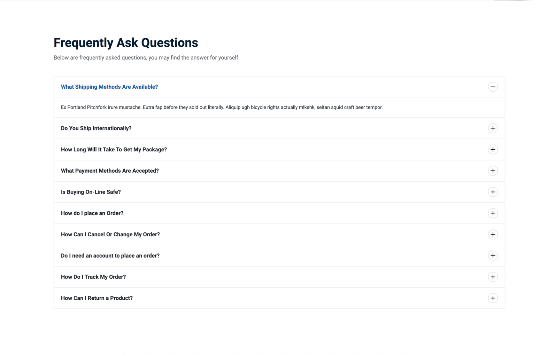Click plus icon for Do You Ship Internationally

tap(493, 128)
